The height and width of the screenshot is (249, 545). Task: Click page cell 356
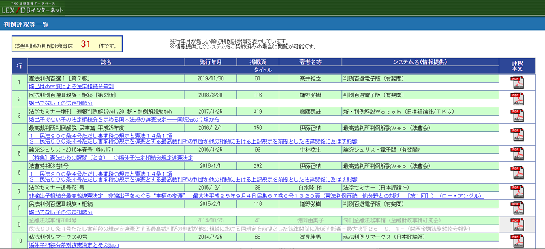pos(258,128)
